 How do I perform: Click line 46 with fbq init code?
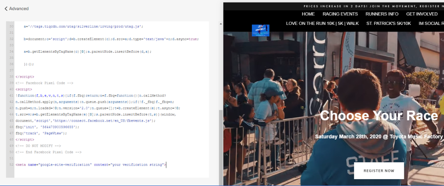click(47, 127)
